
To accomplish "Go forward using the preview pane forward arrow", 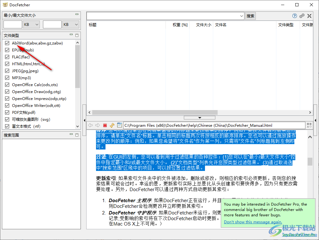I will point(98,126).
